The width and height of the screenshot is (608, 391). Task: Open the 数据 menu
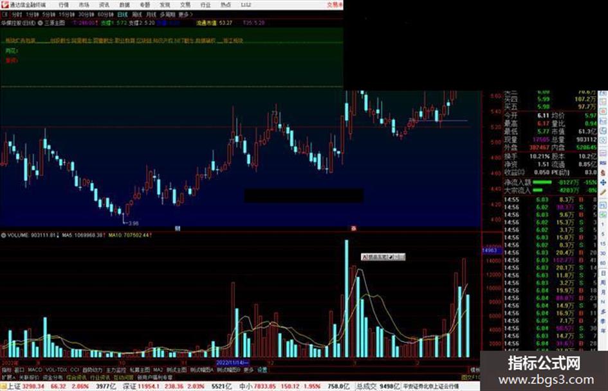(124, 4)
